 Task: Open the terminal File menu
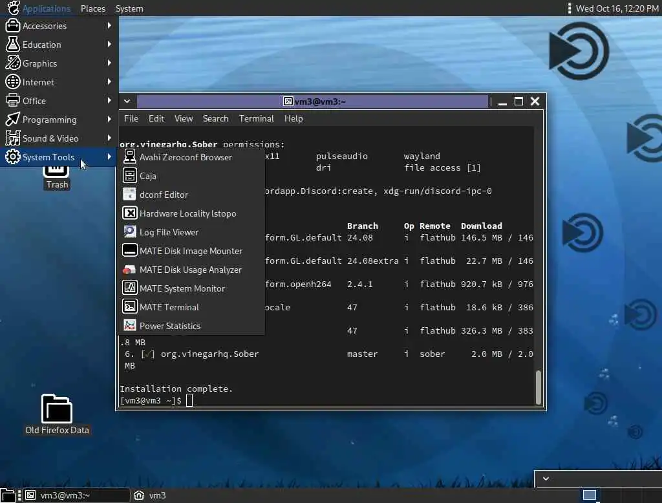[131, 119]
